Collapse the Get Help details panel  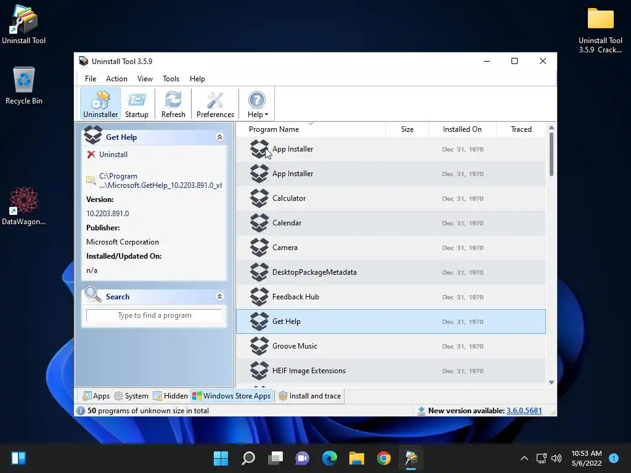(x=220, y=137)
